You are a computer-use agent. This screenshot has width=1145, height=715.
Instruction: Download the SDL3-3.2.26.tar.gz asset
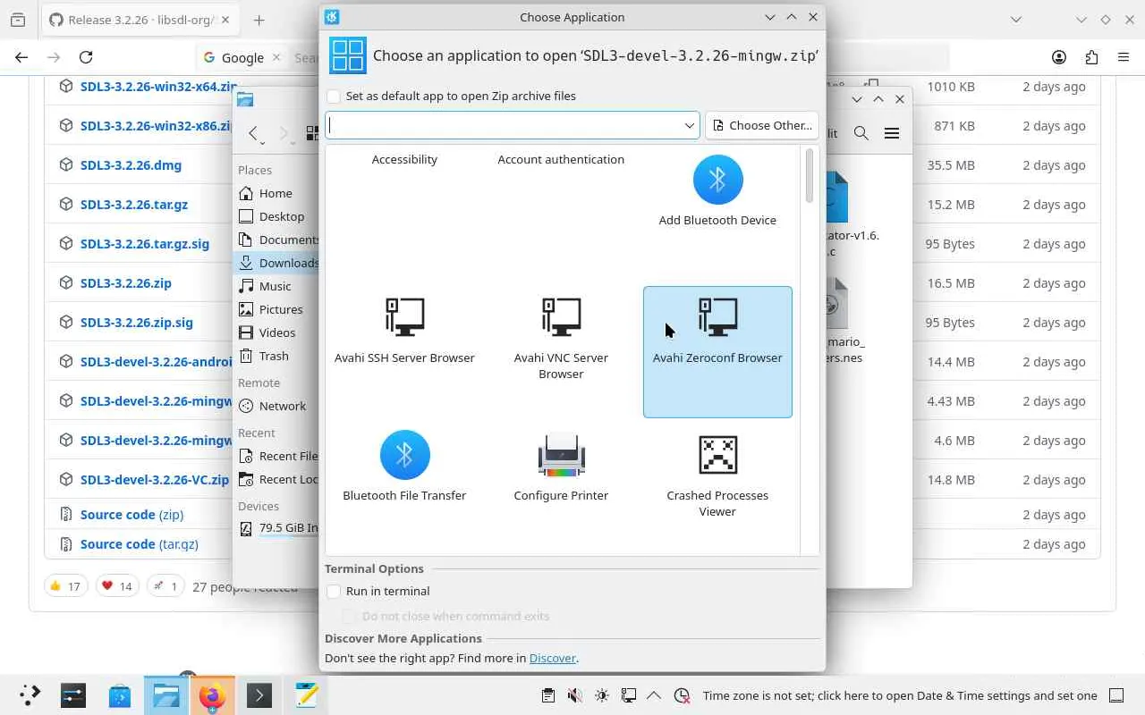click(134, 205)
